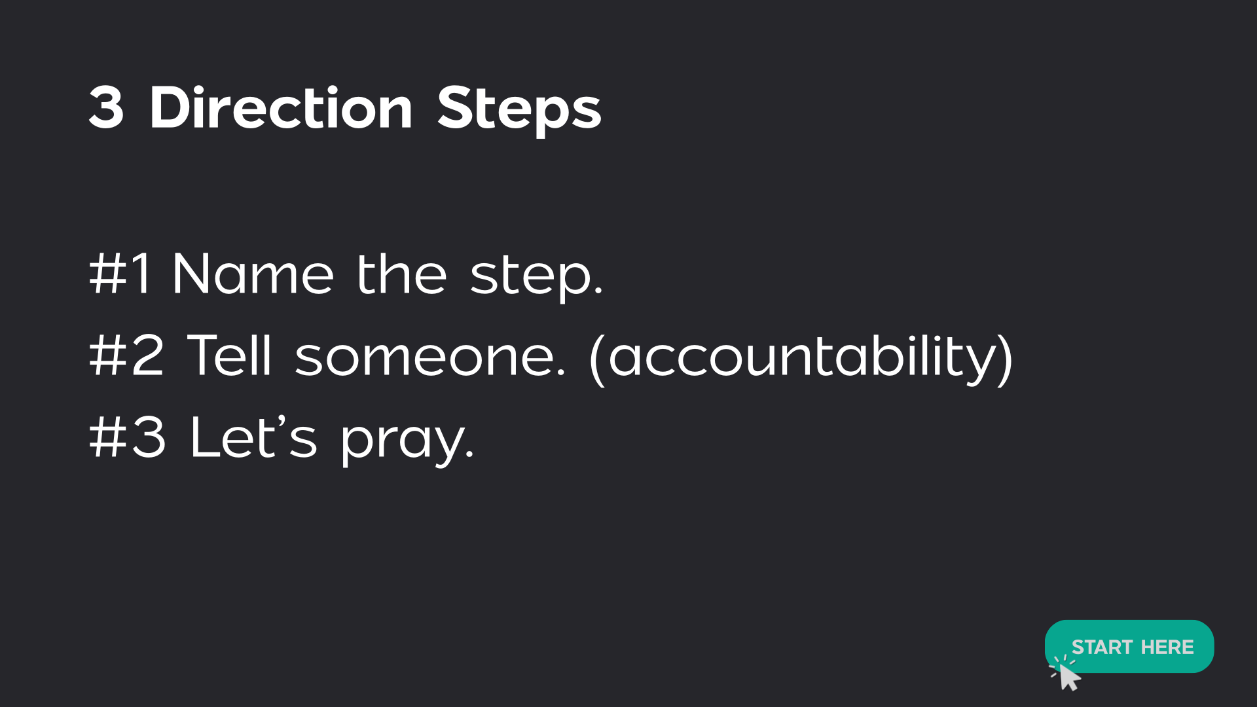The width and height of the screenshot is (1257, 707).
Task: Click the word "HERE" on the green button
Action: [x=1167, y=647]
